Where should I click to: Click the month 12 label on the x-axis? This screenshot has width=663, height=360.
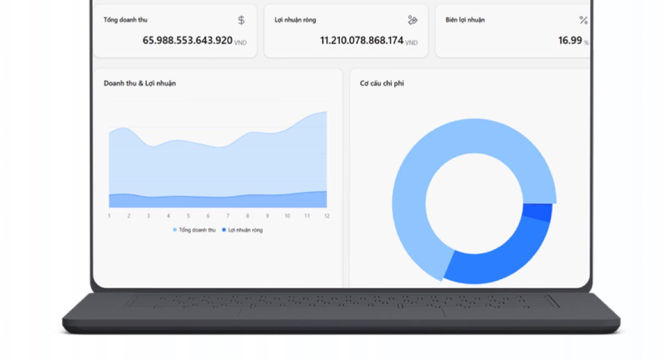point(327,216)
